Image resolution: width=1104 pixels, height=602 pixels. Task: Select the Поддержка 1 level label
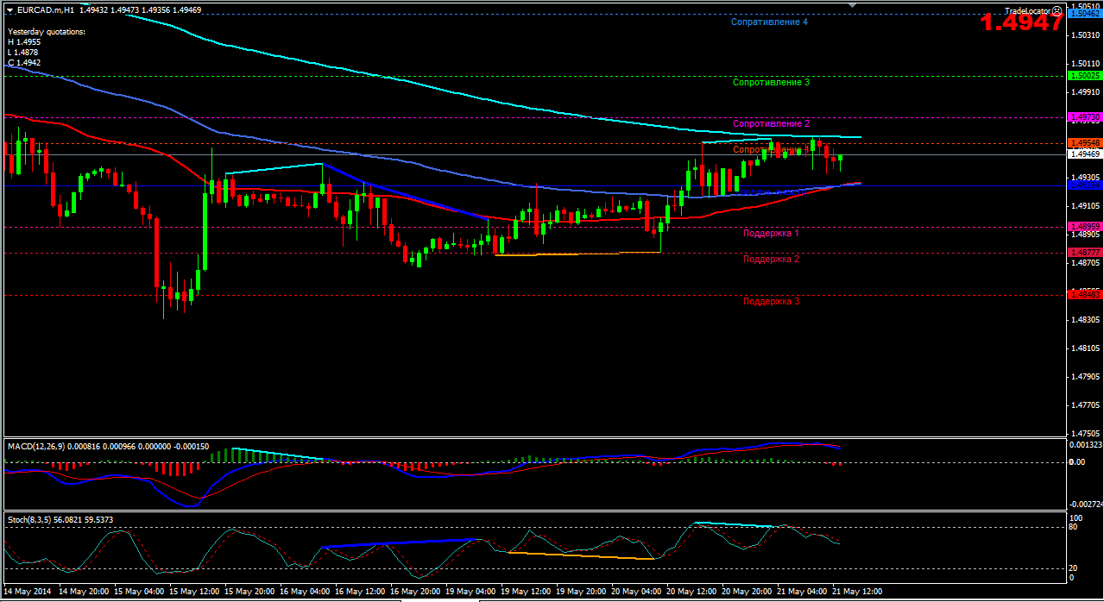pyautogui.click(x=771, y=234)
